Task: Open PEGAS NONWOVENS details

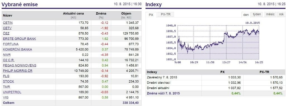Action: click(20, 65)
